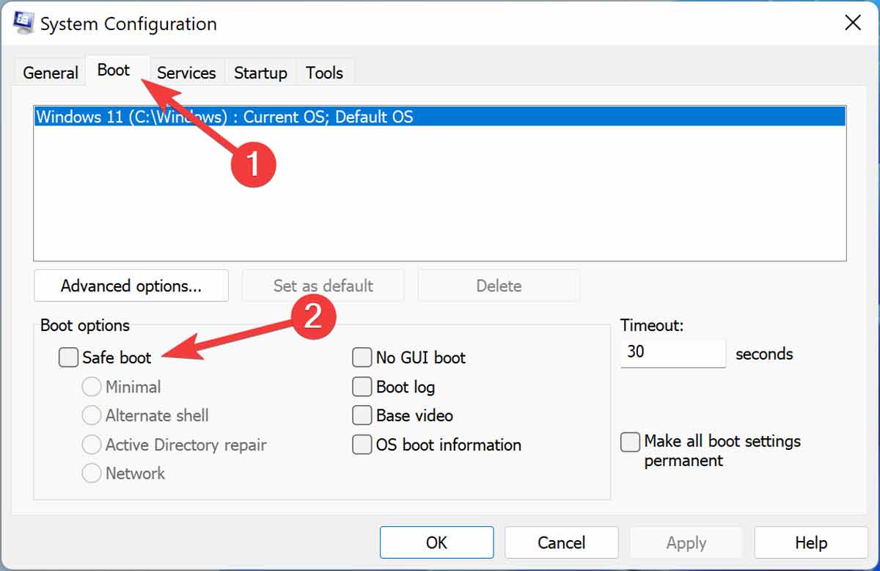This screenshot has width=880, height=571.
Task: Select Active Directory repair mode
Action: tap(92, 445)
